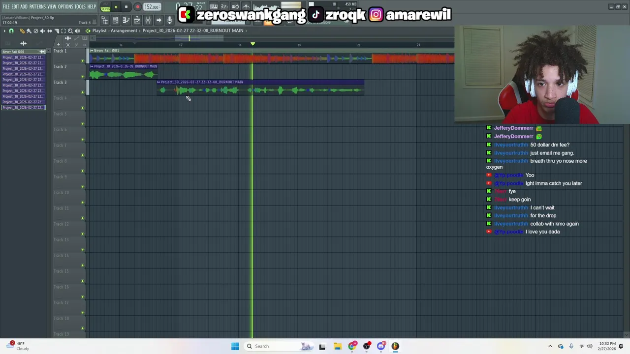630x354 pixels.
Task: Open the EDIT menu
Action: (x=15, y=6)
